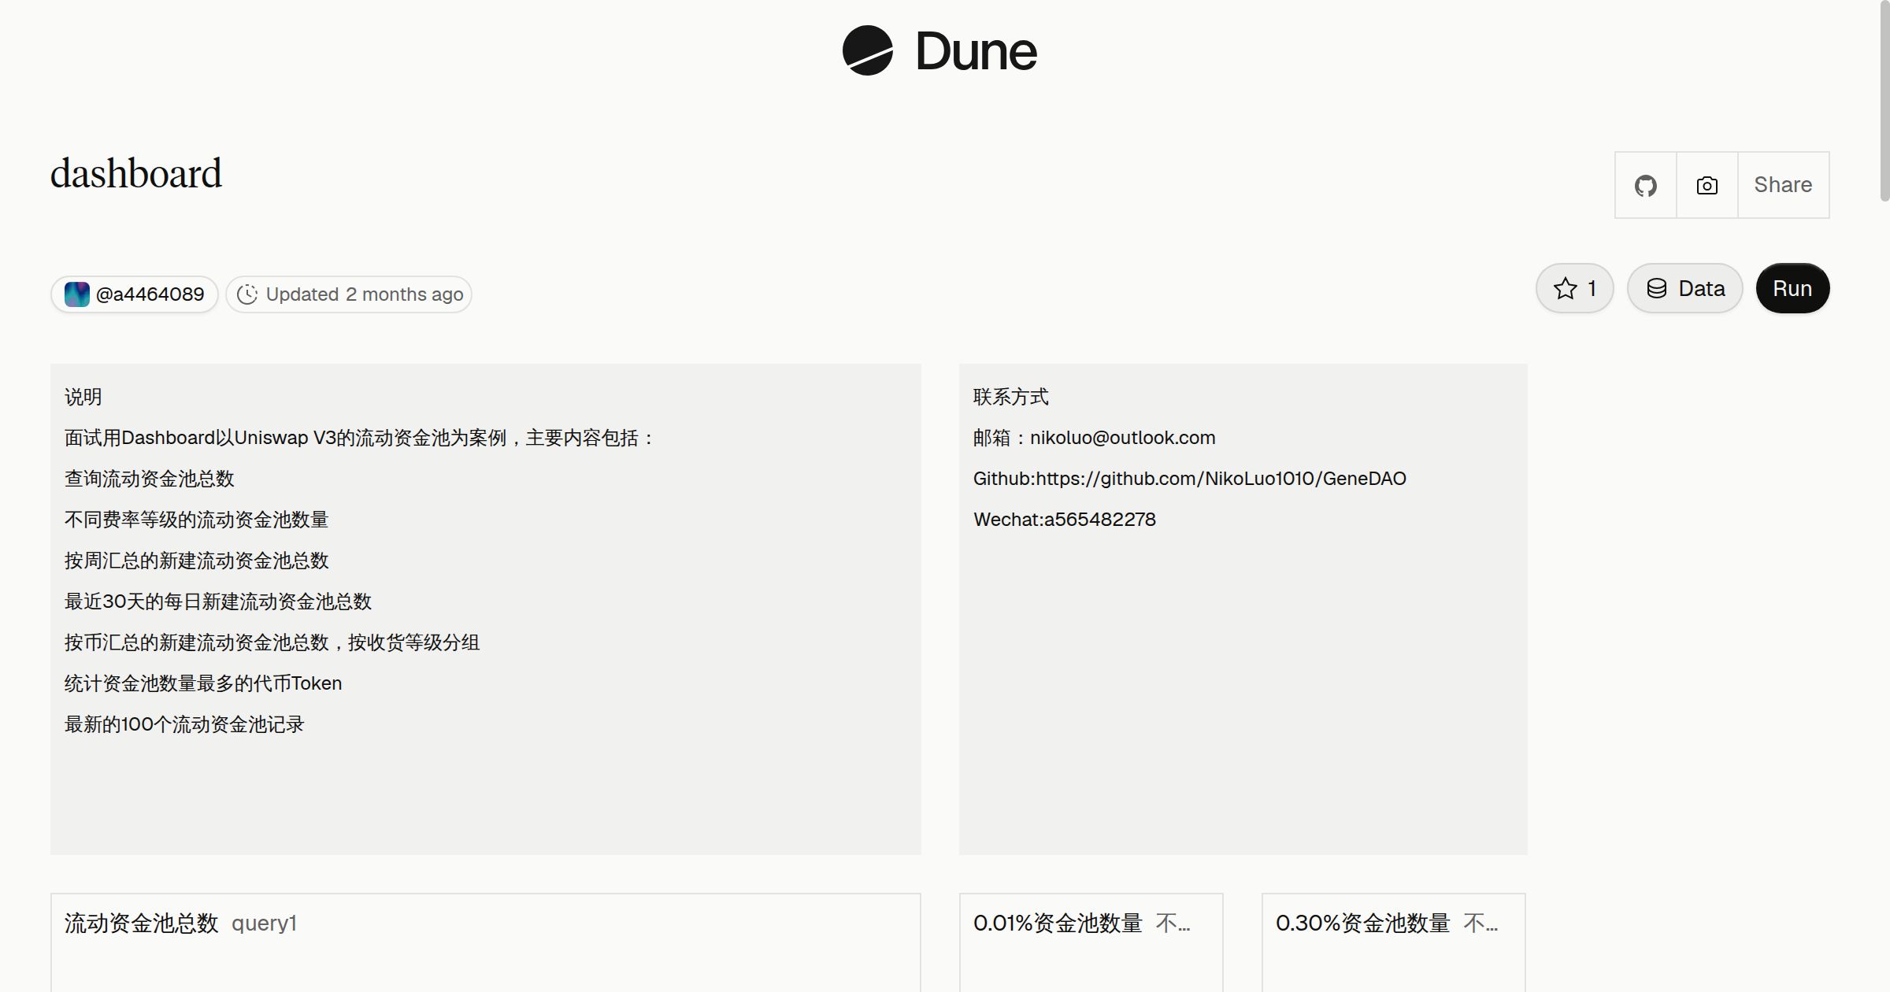Click the 说明 heading
The image size is (1890, 992).
(83, 397)
